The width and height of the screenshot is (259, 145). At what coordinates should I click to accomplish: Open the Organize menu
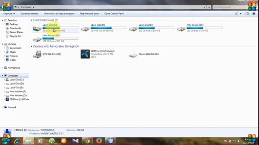tap(9, 14)
